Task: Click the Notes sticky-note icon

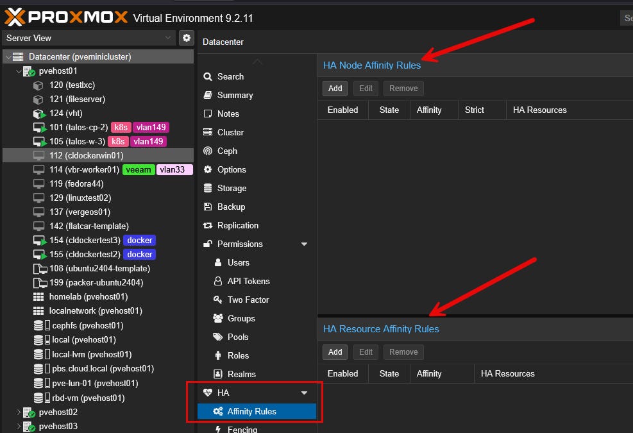Action: [208, 114]
